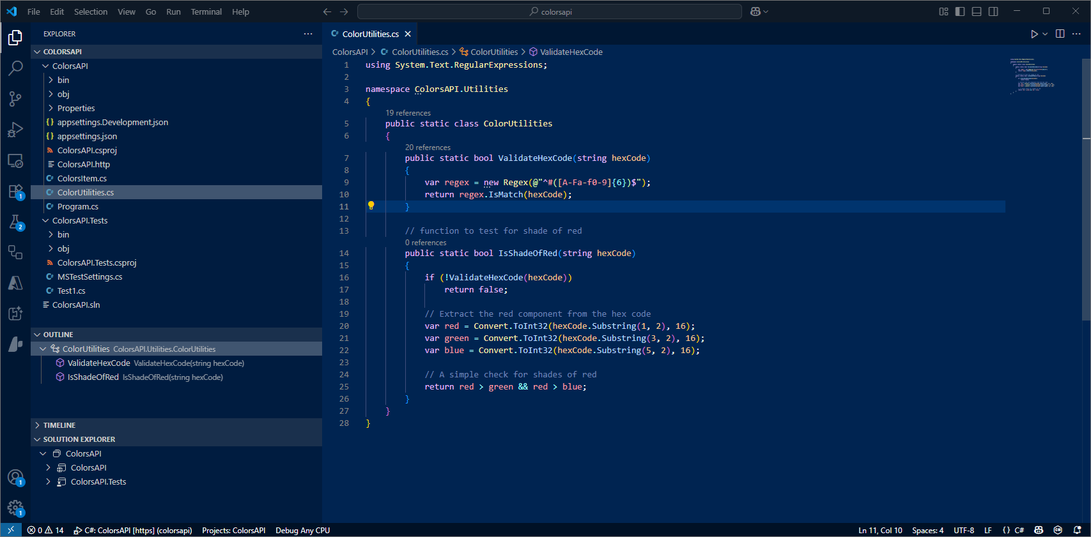Toggle the bottom Panel layout button

click(x=977, y=11)
